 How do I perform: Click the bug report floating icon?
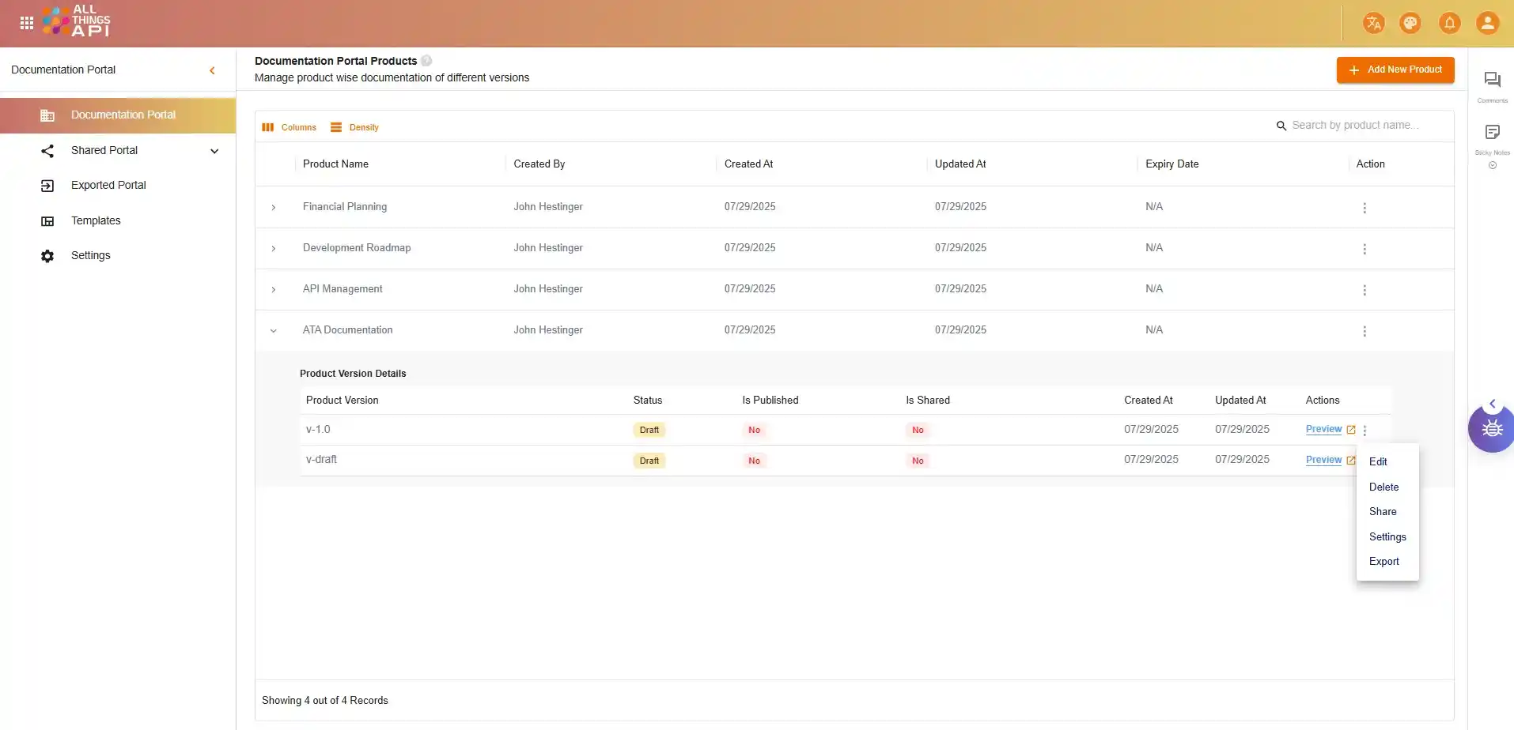coord(1492,429)
